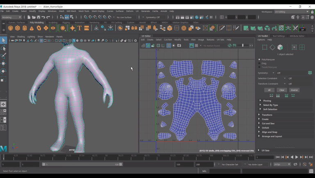
Task: Click the polygon Type 'T' shelf icon
Action: (x=80, y=28)
